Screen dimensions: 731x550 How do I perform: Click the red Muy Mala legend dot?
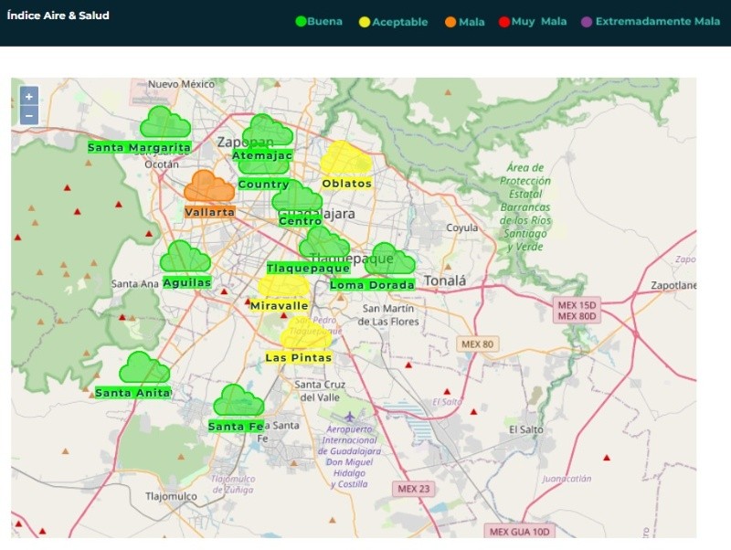click(503, 22)
